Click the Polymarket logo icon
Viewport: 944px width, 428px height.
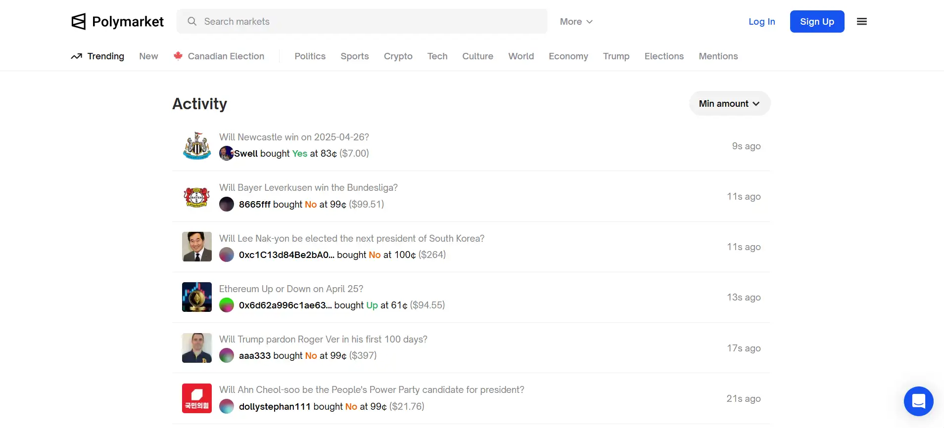(x=79, y=22)
